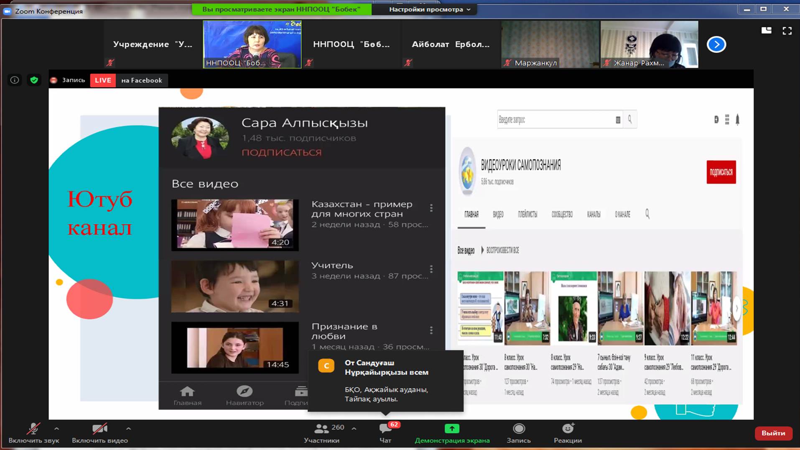Enter full screen mode icon
This screenshot has width=800, height=450.
point(787,31)
